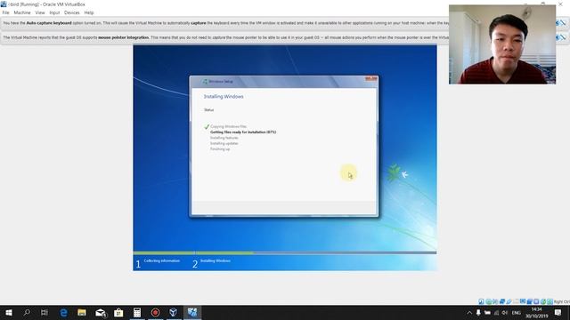
Task: Click the safely remove hardware tray icon
Action: point(478,312)
